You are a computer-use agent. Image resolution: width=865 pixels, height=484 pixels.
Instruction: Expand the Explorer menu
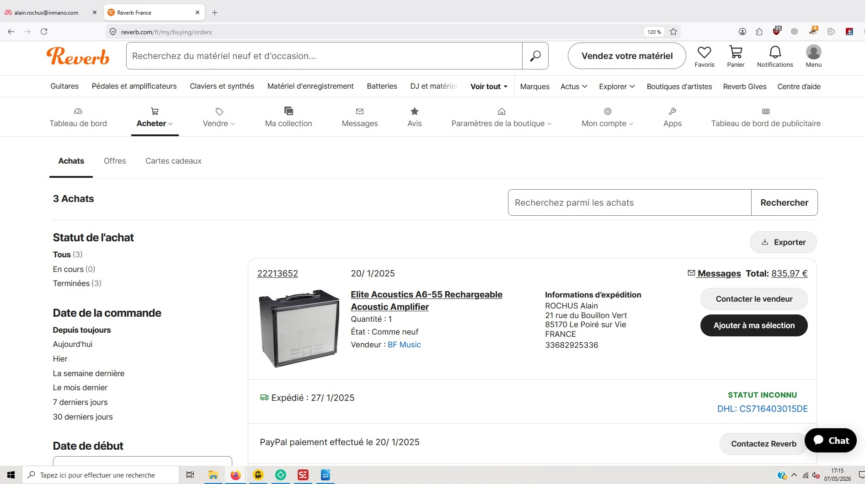click(x=617, y=86)
